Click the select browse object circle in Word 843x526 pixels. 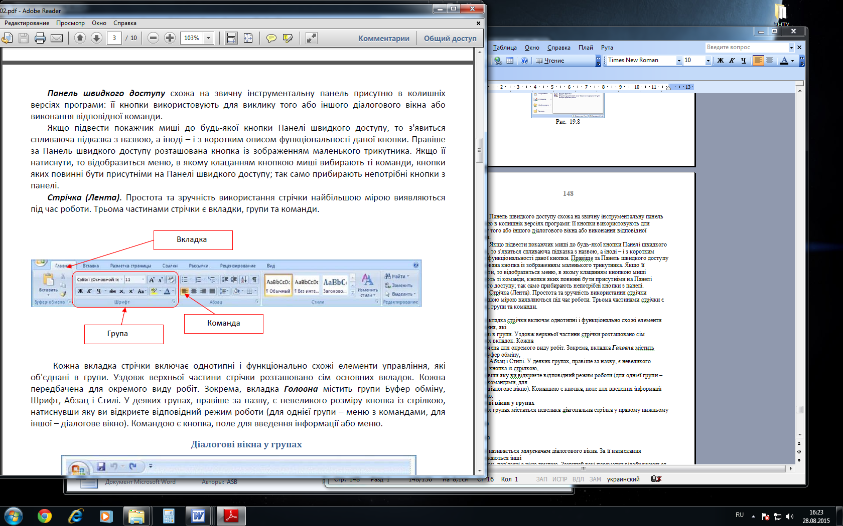[x=799, y=451]
